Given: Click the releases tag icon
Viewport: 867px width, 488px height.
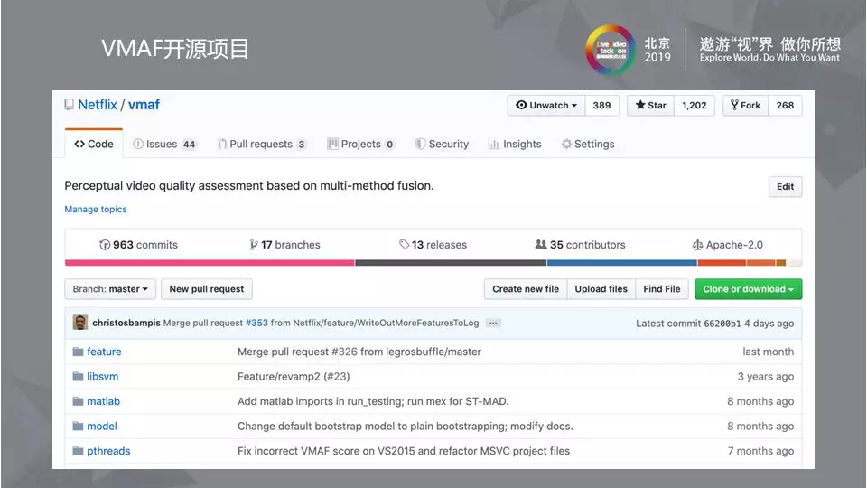Looking at the screenshot, I should click(405, 245).
